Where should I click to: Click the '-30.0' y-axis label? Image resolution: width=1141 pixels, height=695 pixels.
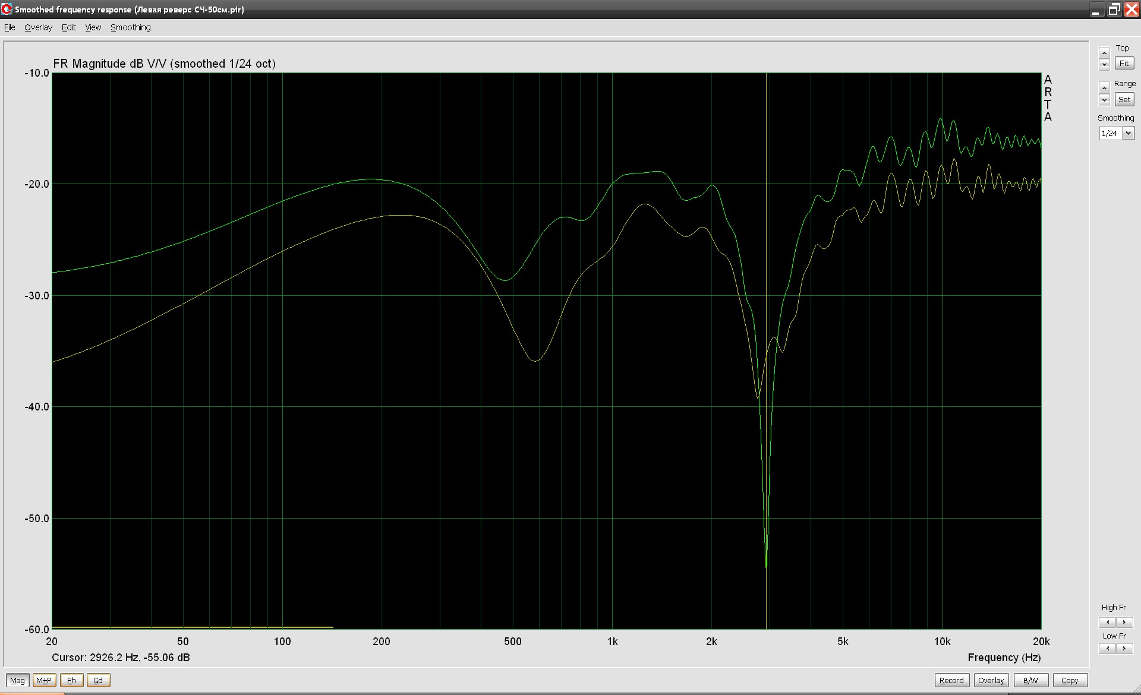click(37, 296)
